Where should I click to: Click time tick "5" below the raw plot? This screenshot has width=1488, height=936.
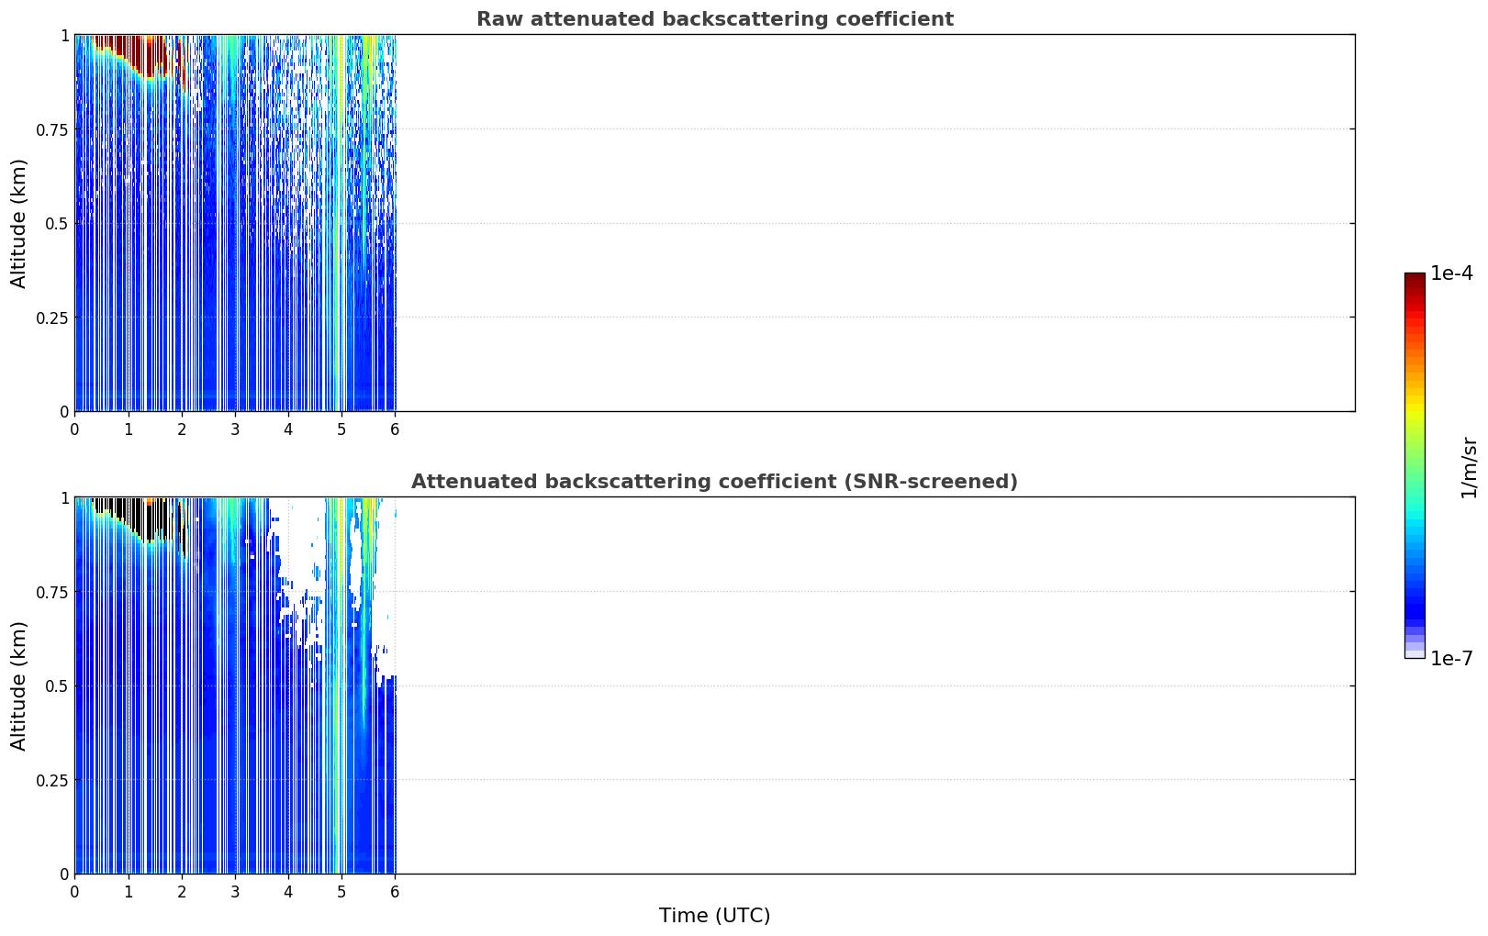pos(341,429)
